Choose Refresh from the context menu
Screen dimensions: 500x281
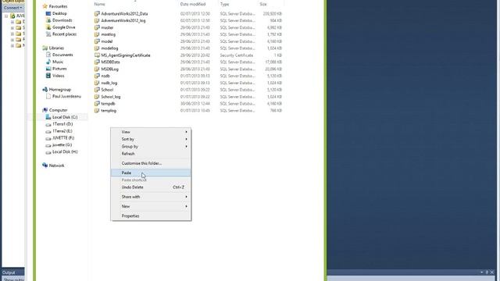click(x=151, y=154)
